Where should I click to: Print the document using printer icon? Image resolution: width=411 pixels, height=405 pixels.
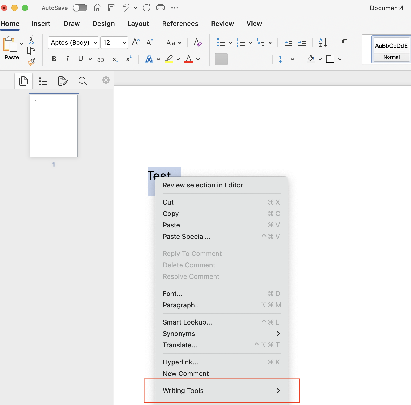[x=161, y=8]
